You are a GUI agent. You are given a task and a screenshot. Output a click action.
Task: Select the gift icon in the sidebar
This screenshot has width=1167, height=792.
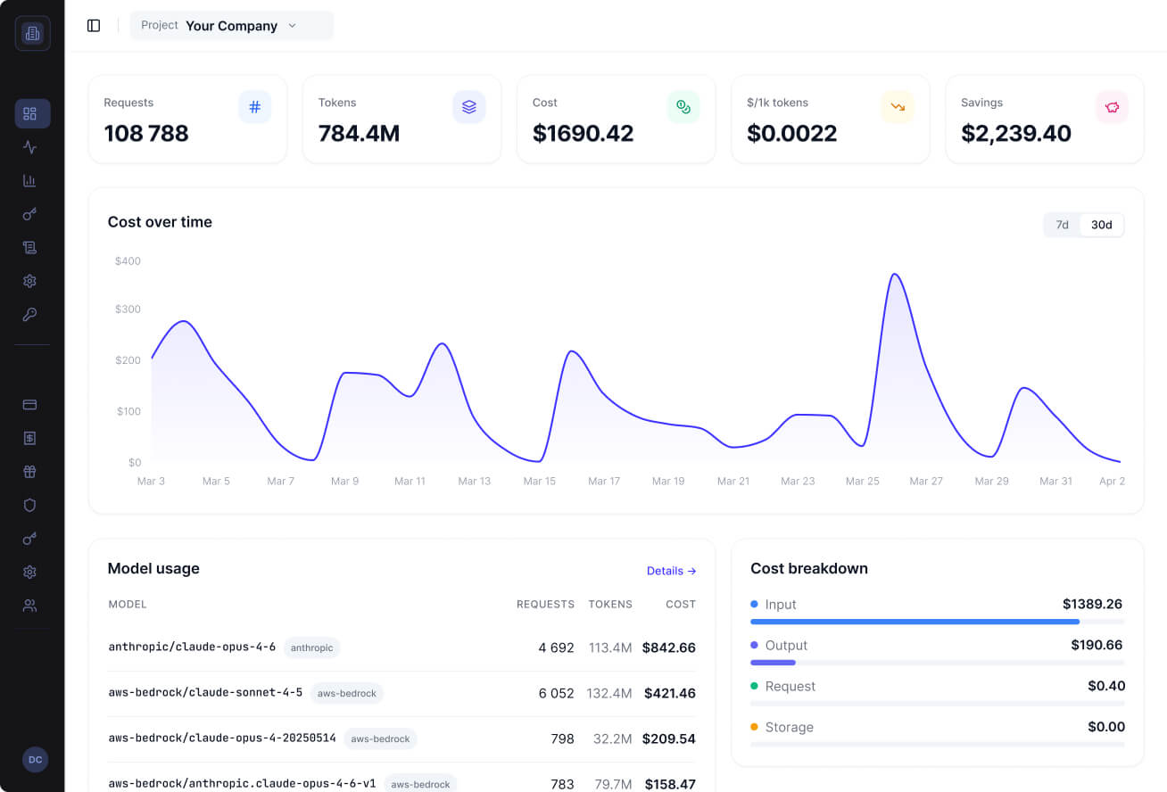point(29,471)
